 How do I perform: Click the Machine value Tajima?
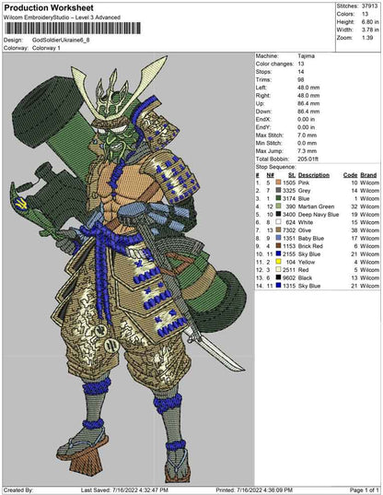point(306,56)
